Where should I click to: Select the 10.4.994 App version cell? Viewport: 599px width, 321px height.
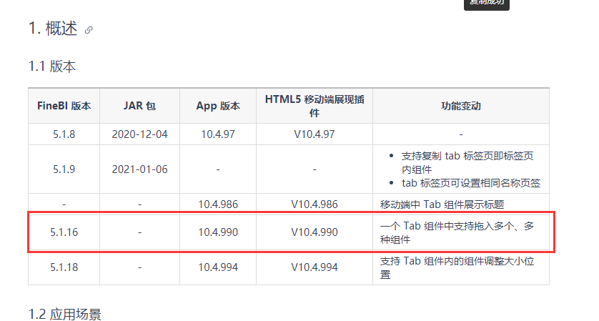[x=218, y=267]
